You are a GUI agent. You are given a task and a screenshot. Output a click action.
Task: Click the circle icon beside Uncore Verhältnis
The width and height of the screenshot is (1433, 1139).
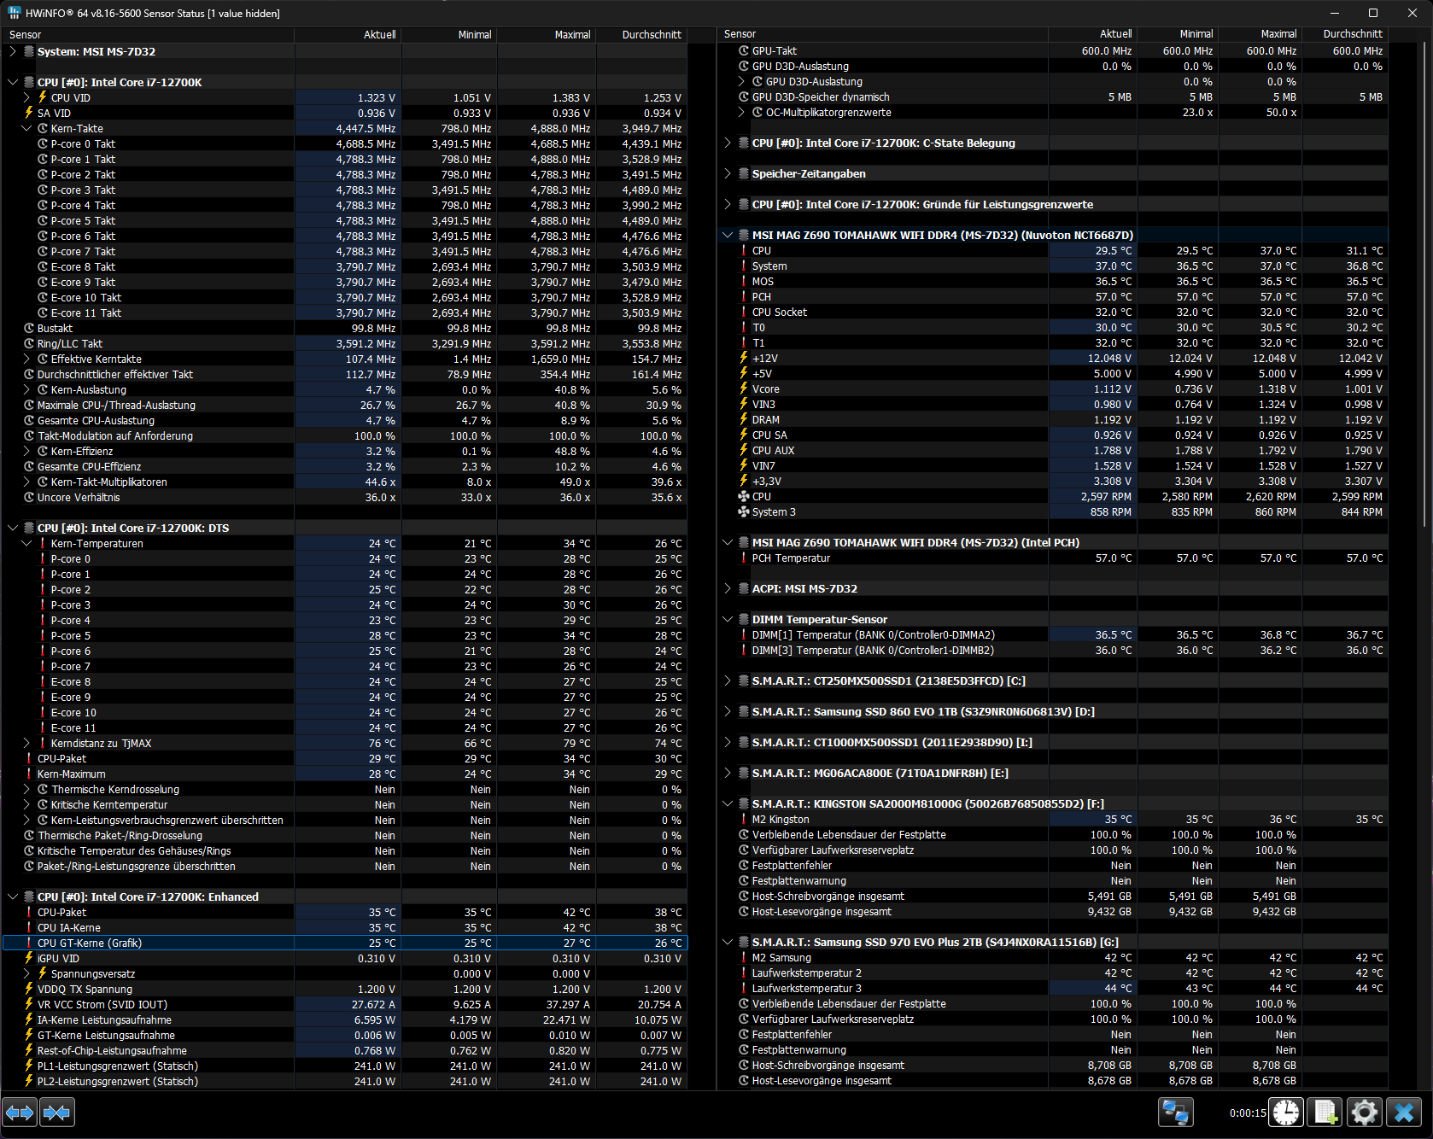coord(29,498)
